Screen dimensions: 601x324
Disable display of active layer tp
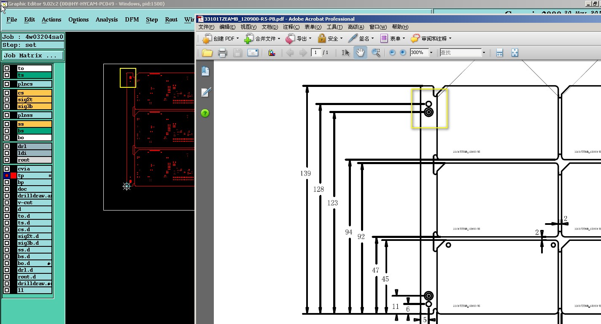(x=7, y=175)
